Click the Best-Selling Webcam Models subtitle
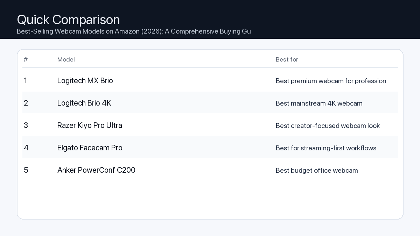Image resolution: width=420 pixels, height=236 pixels. click(x=134, y=31)
